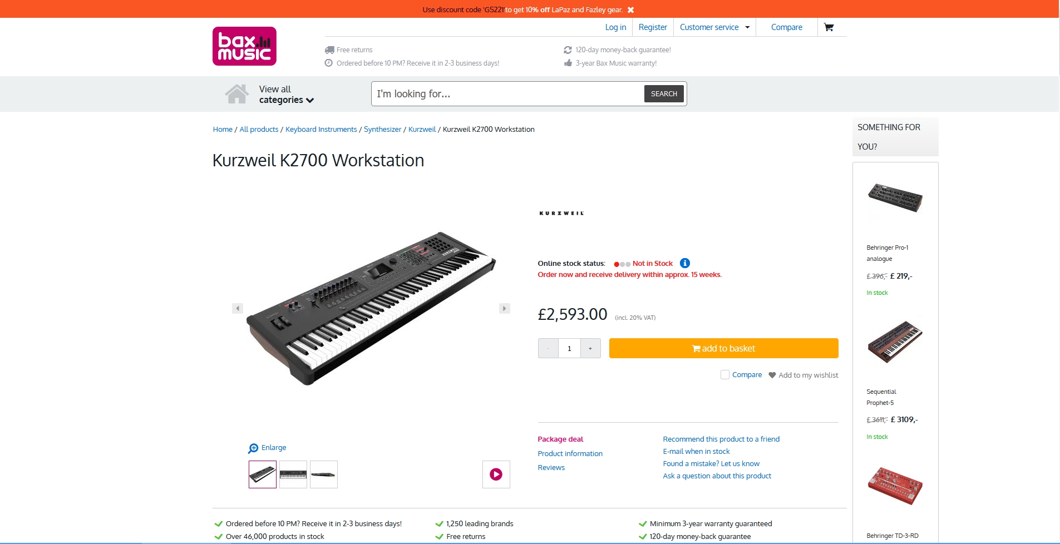Open the Synthesizer breadcrumb link
This screenshot has height=544, width=1060.
[382, 130]
